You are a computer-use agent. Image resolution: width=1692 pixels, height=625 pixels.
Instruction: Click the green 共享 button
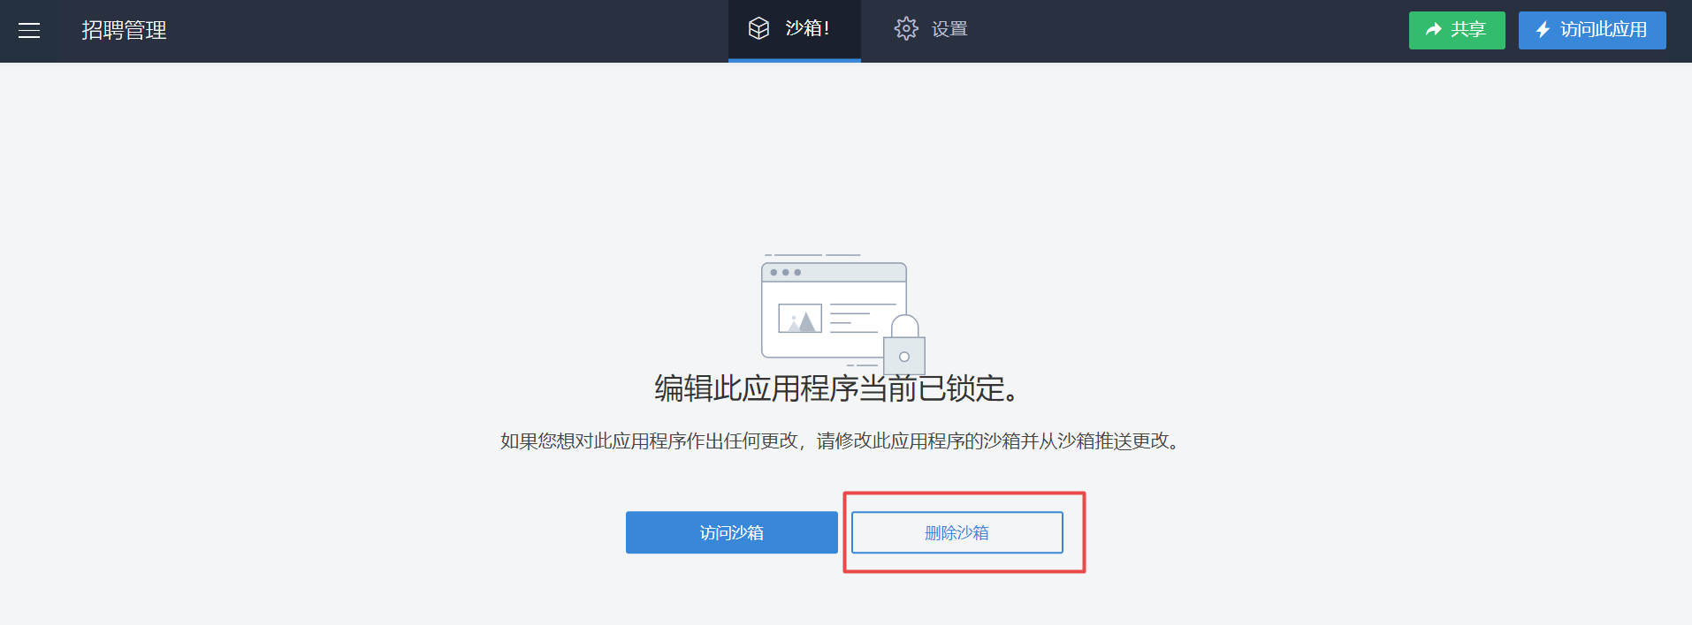coord(1457,30)
